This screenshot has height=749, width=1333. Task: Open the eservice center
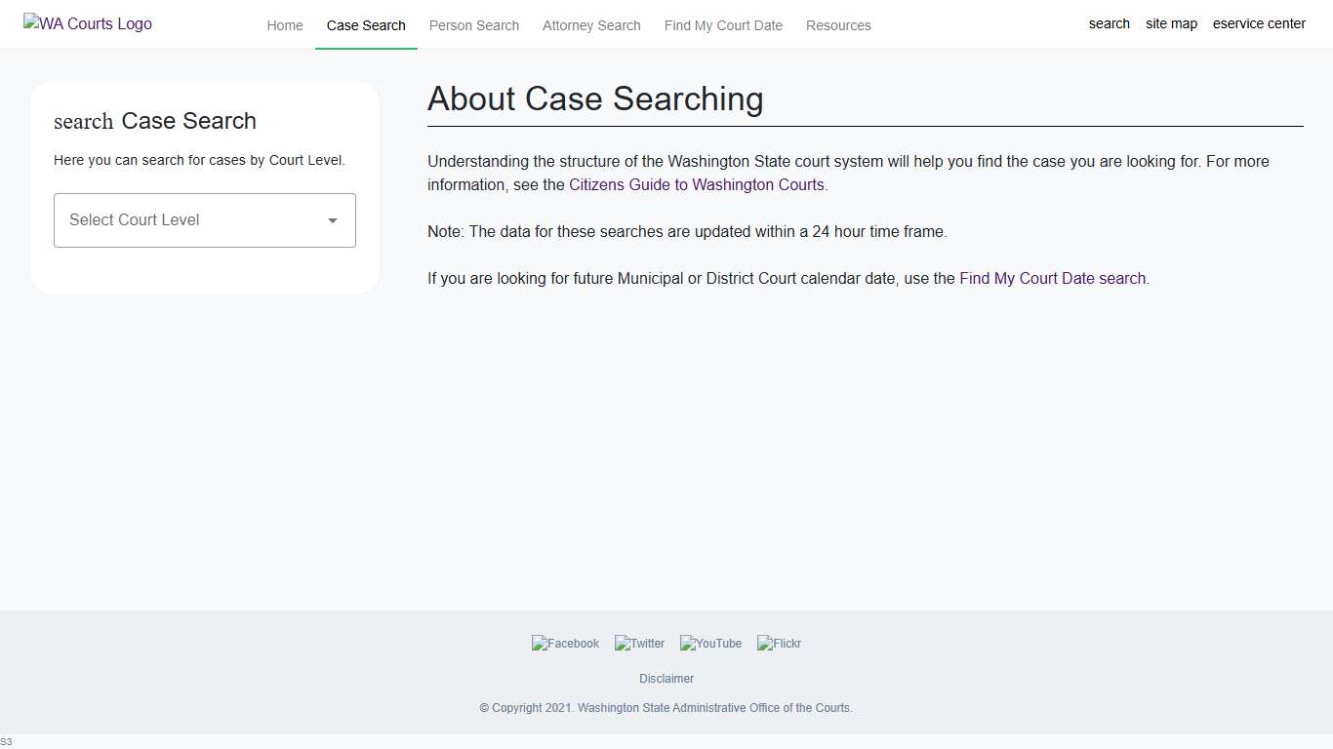coord(1259,23)
